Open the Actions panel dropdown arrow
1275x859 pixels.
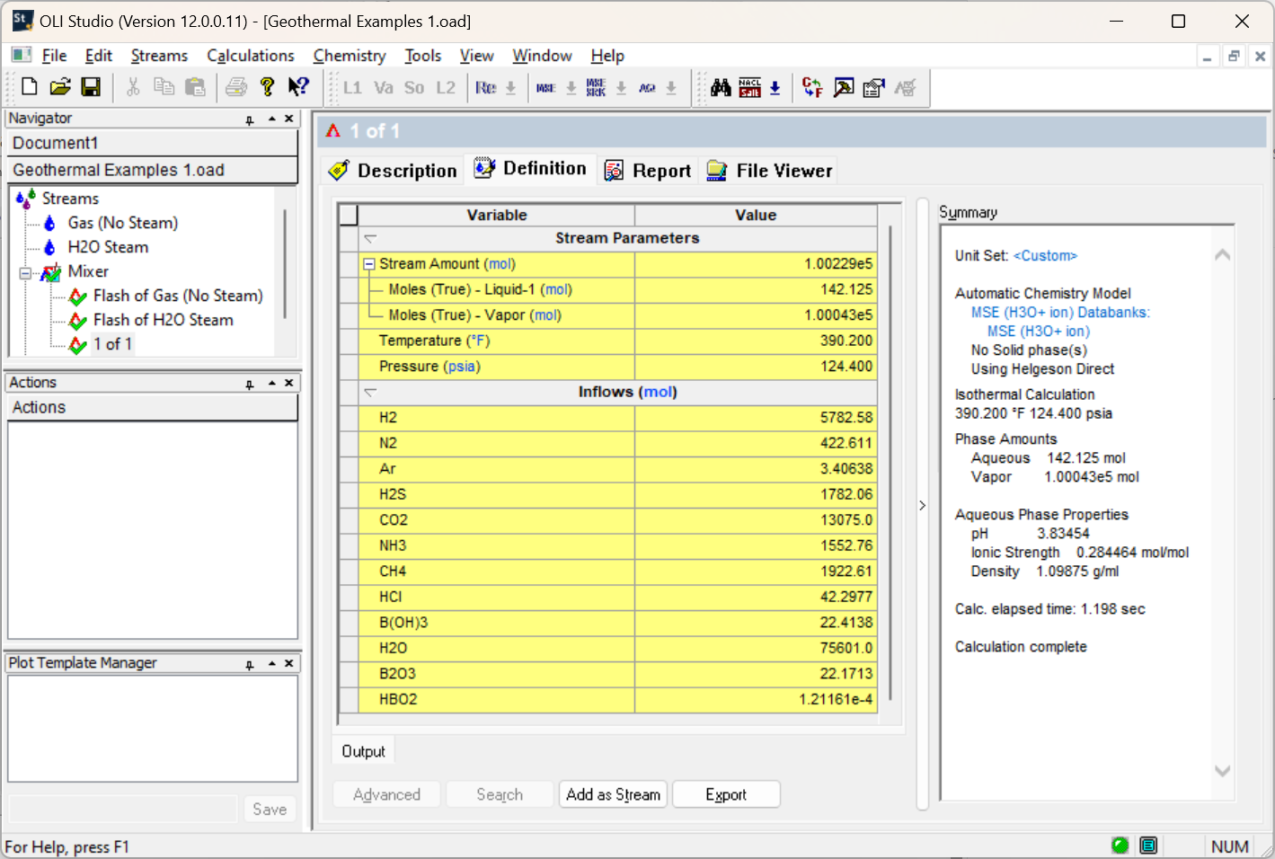[271, 383]
